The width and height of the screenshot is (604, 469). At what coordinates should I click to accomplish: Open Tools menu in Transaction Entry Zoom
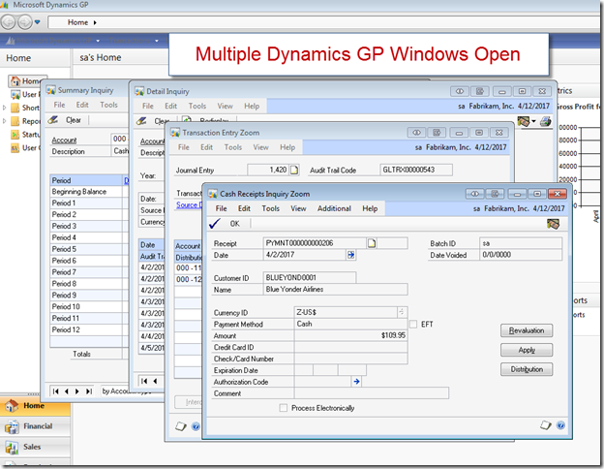[233, 147]
